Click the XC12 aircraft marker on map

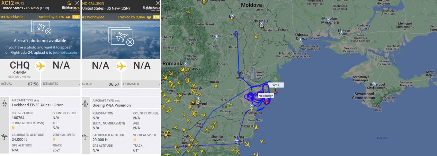coord(275,92)
